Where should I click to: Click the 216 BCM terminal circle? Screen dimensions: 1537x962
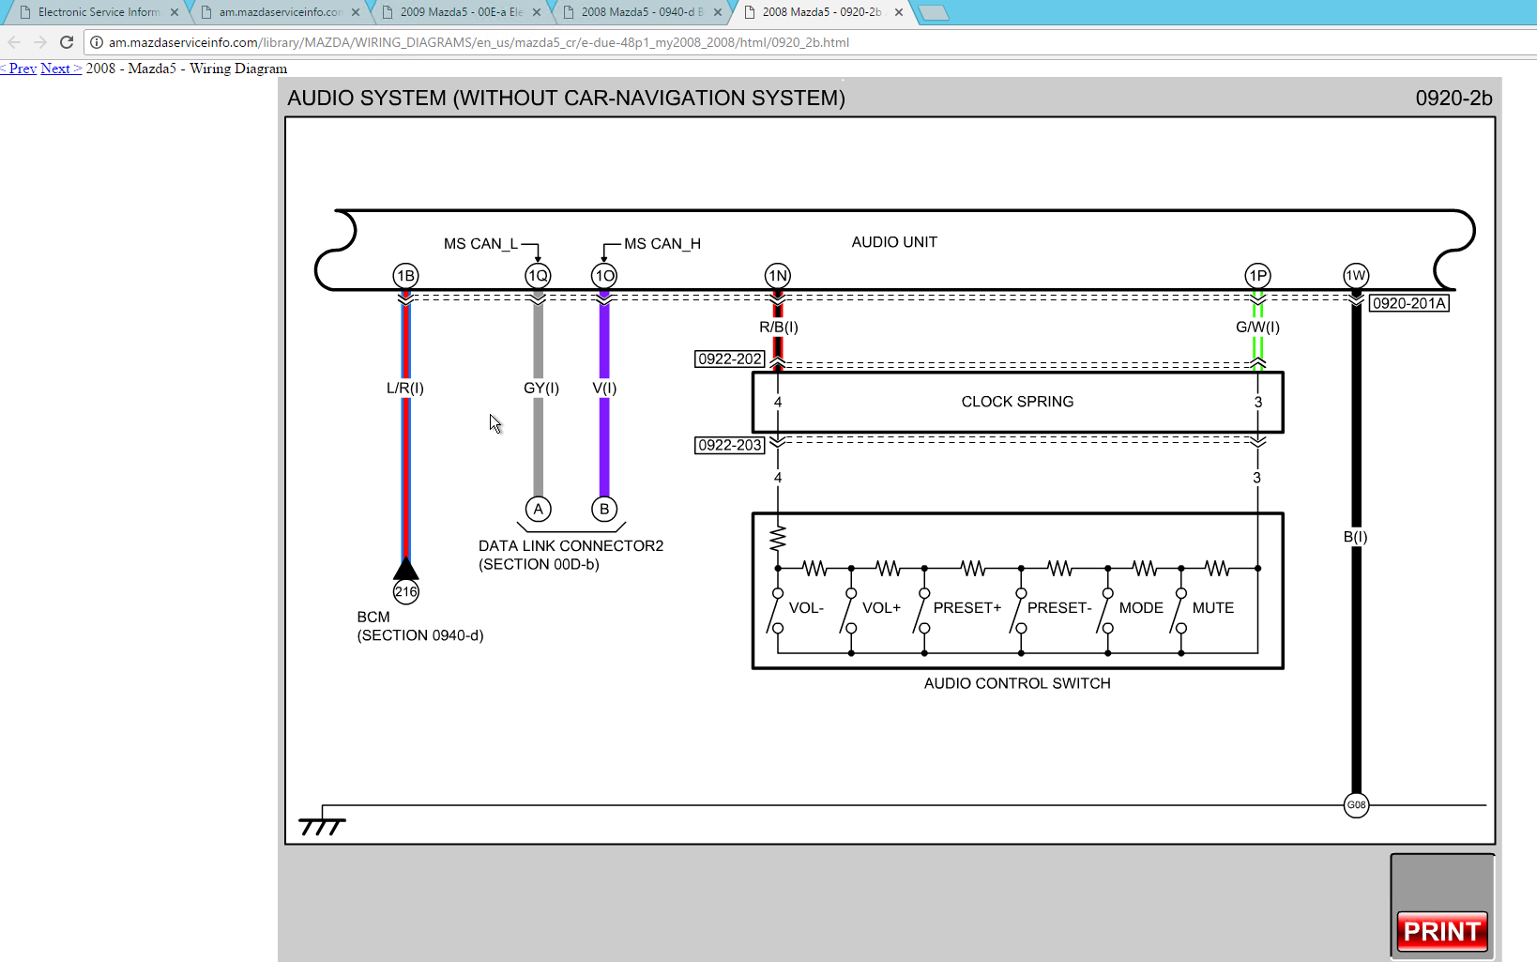coord(406,592)
